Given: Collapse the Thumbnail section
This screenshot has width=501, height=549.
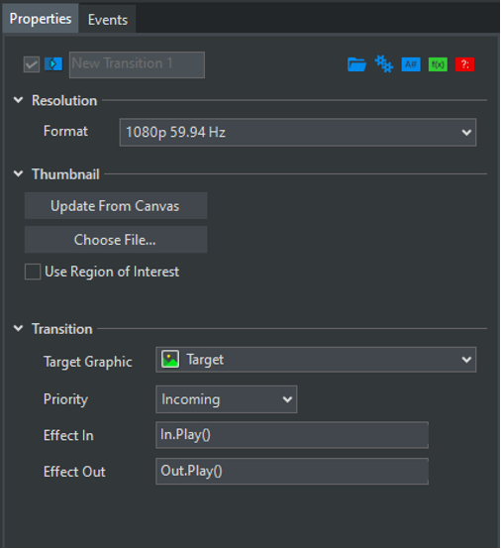Looking at the screenshot, I should point(18,174).
